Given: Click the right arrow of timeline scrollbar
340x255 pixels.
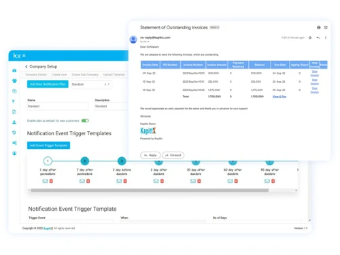Looking at the screenshot, I should (x=296, y=190).
